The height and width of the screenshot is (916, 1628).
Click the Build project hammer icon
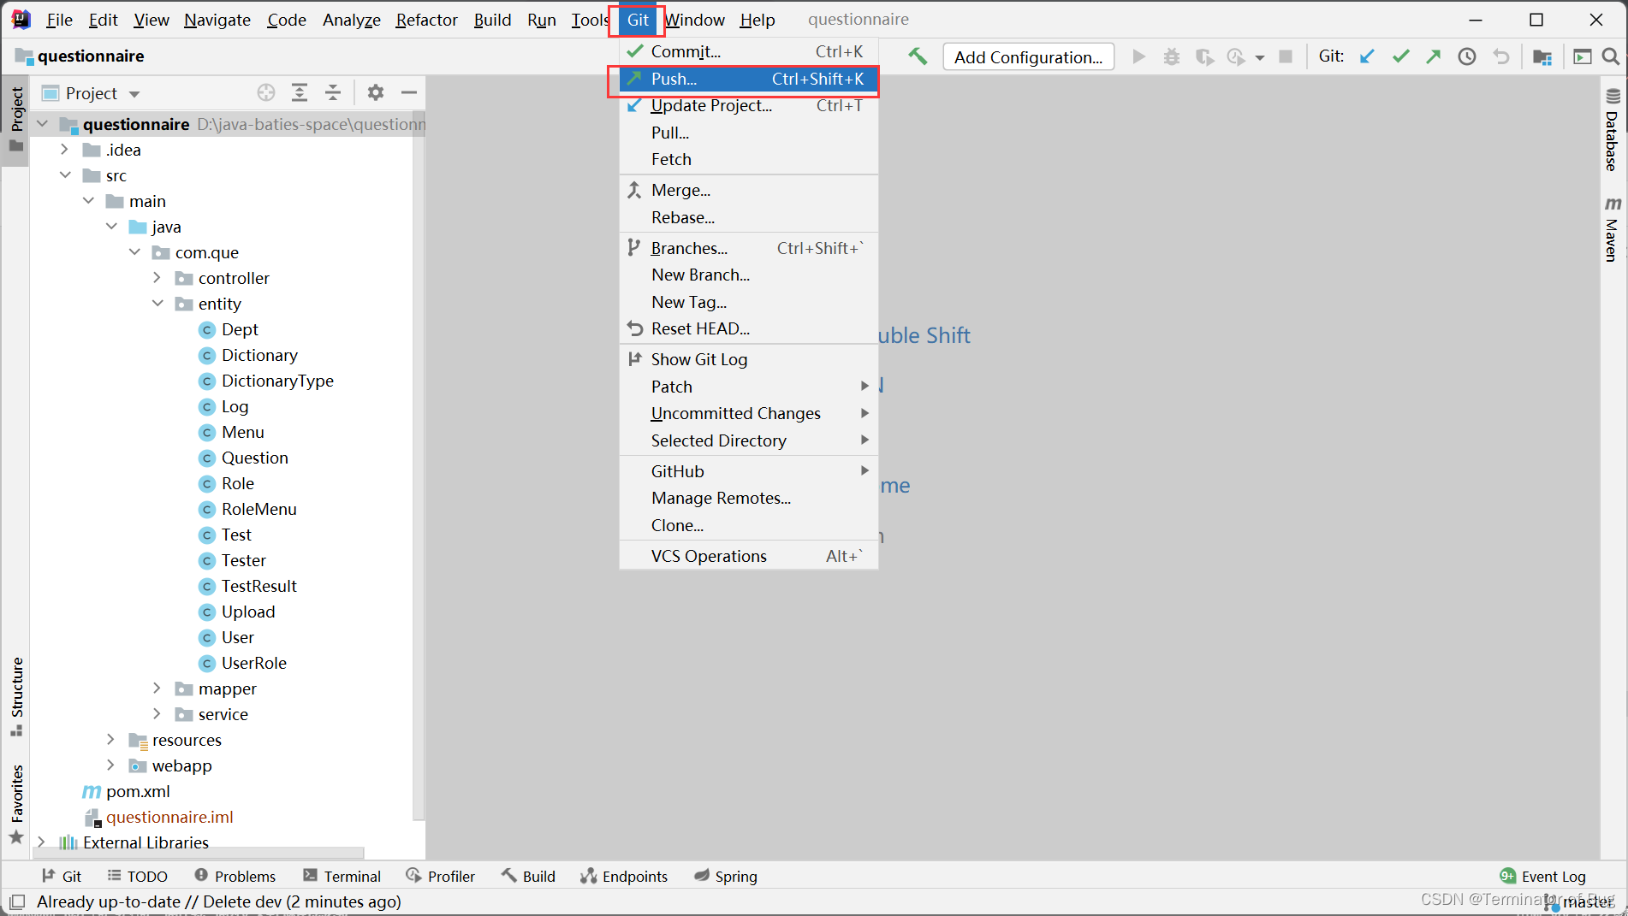coord(918,56)
